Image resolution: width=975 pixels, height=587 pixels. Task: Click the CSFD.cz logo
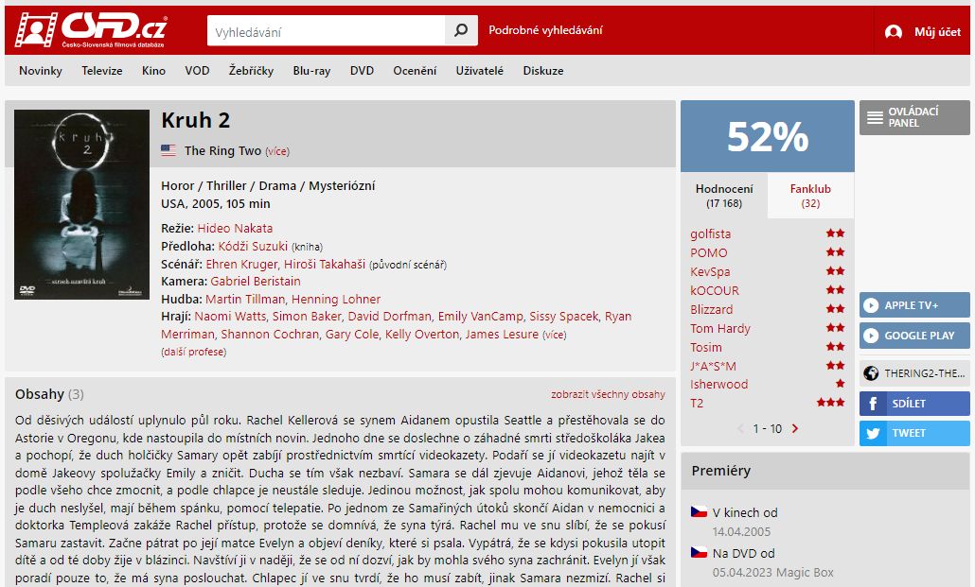click(x=91, y=30)
